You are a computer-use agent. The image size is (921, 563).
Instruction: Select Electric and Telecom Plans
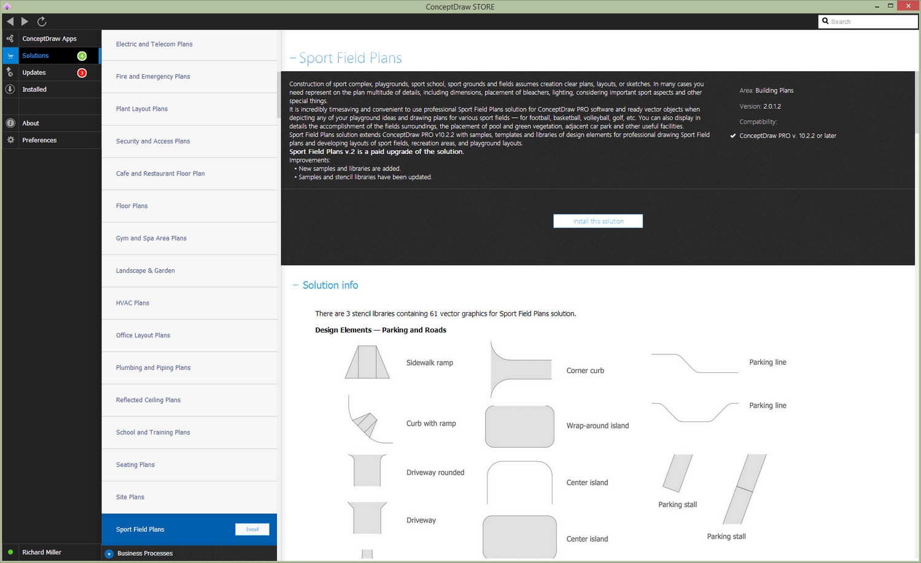(x=189, y=44)
